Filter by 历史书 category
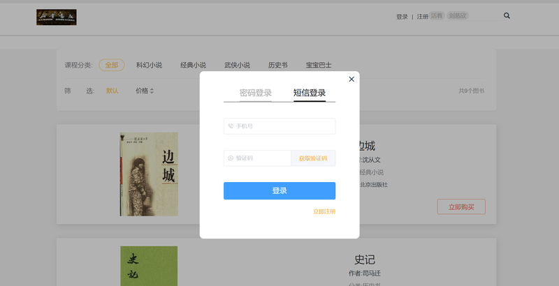The width and height of the screenshot is (559, 286). [277, 65]
